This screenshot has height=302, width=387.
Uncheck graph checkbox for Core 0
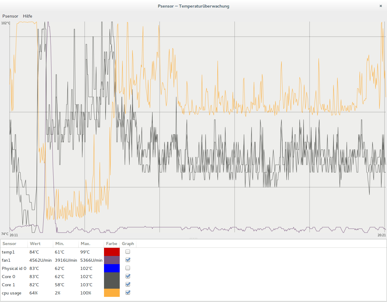coord(128,276)
